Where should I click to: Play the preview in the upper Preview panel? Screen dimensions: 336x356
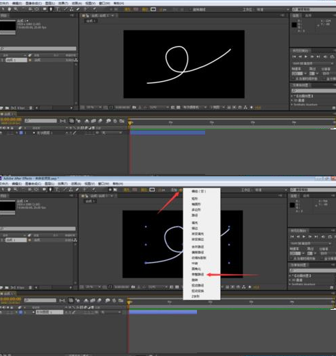(306, 56)
